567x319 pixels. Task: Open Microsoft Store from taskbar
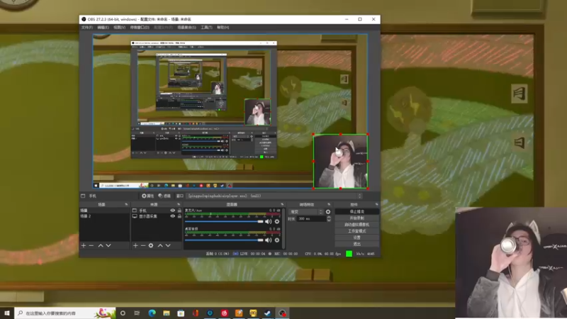[x=181, y=313]
